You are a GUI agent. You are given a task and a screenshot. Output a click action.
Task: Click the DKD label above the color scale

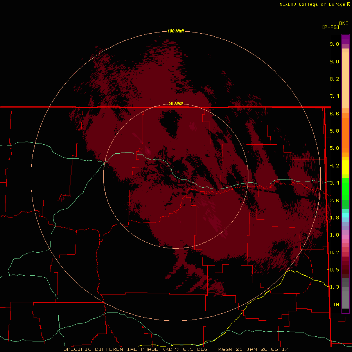tap(344, 23)
